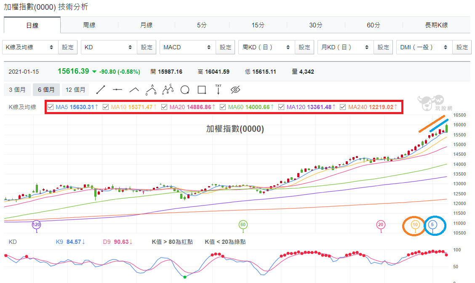Open the MACD indicator dropdown

click(188, 47)
